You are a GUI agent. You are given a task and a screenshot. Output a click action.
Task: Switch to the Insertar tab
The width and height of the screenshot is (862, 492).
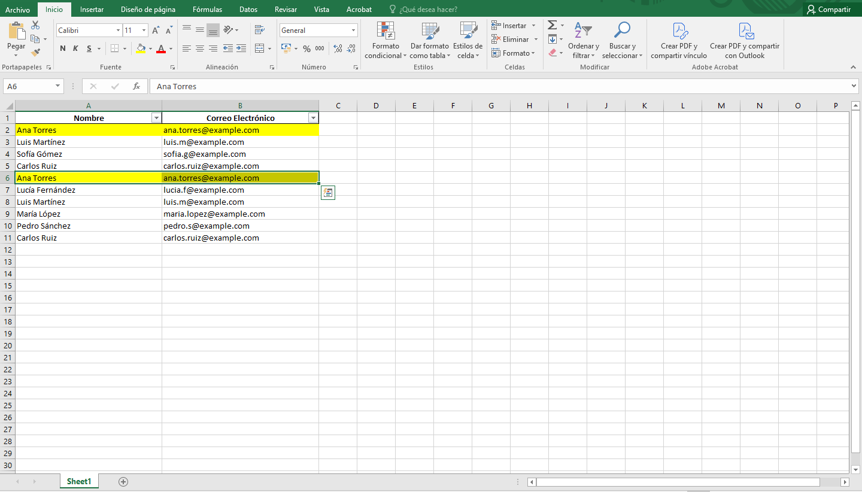[92, 10]
